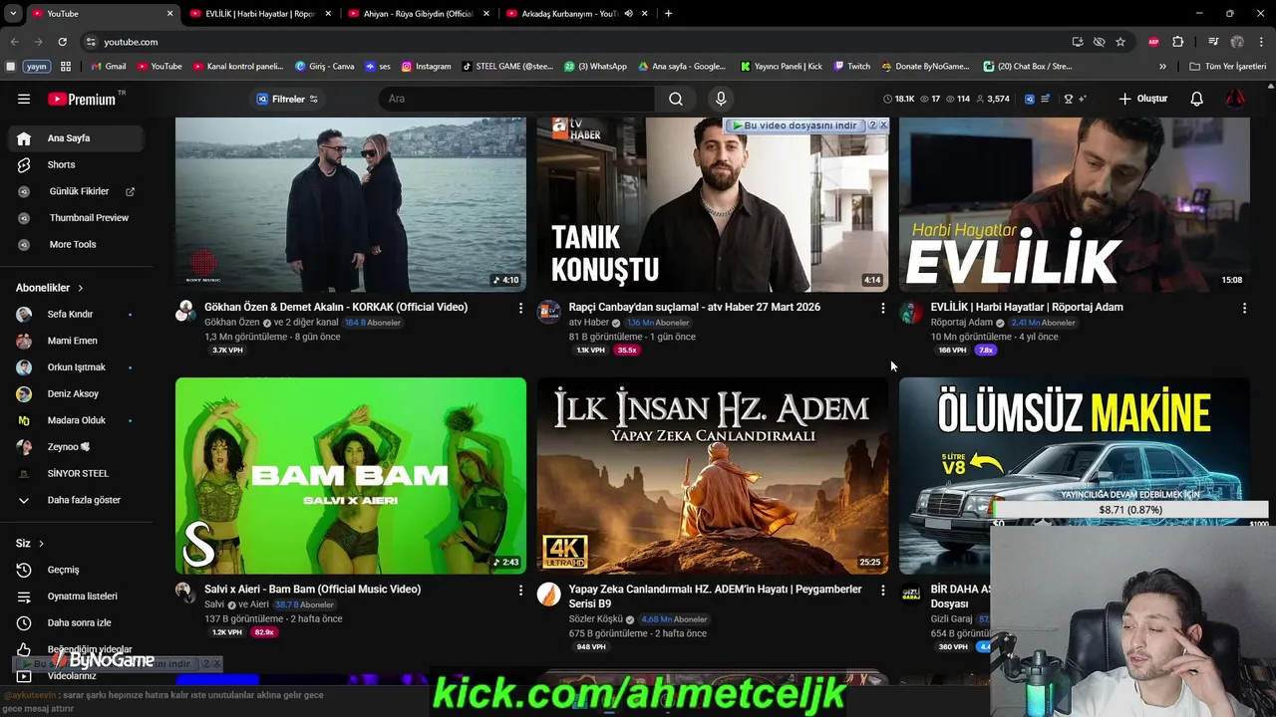Switch to Ahiyan - Rüya Gibiydin tab

(x=419, y=14)
